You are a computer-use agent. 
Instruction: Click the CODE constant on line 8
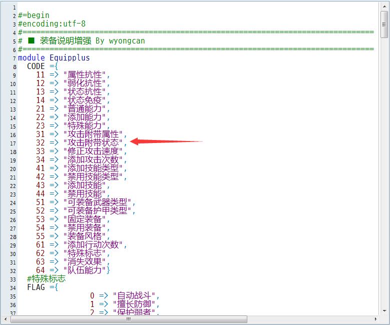click(x=36, y=66)
